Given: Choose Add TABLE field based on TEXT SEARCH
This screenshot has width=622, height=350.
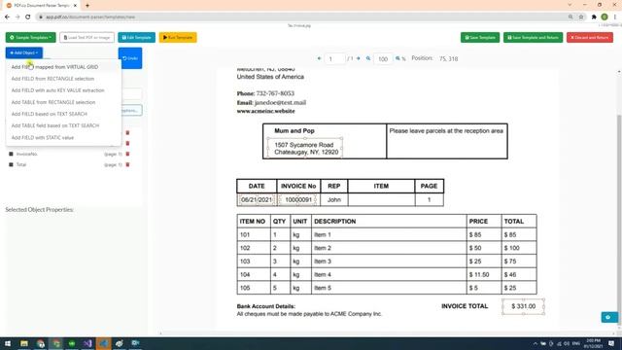Looking at the screenshot, I should [55, 125].
